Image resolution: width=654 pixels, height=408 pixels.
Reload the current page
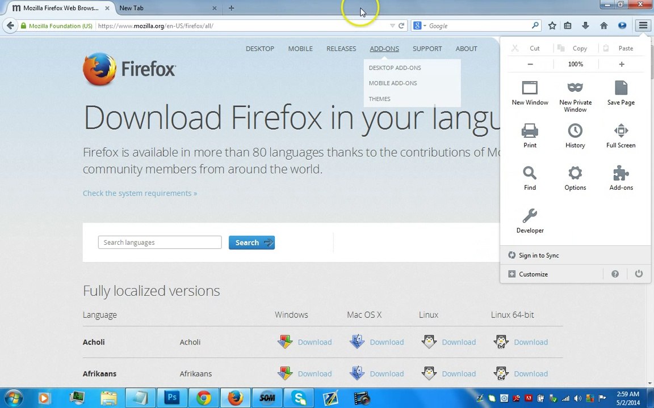[401, 26]
